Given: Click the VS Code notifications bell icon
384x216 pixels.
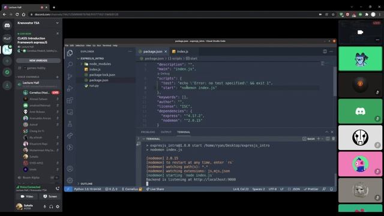Looking at the screenshot, I should pos(331,189).
